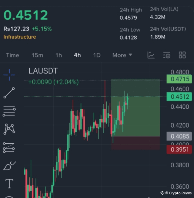
Task: Select the crosshair cursor tool
Action: pos(9,75)
